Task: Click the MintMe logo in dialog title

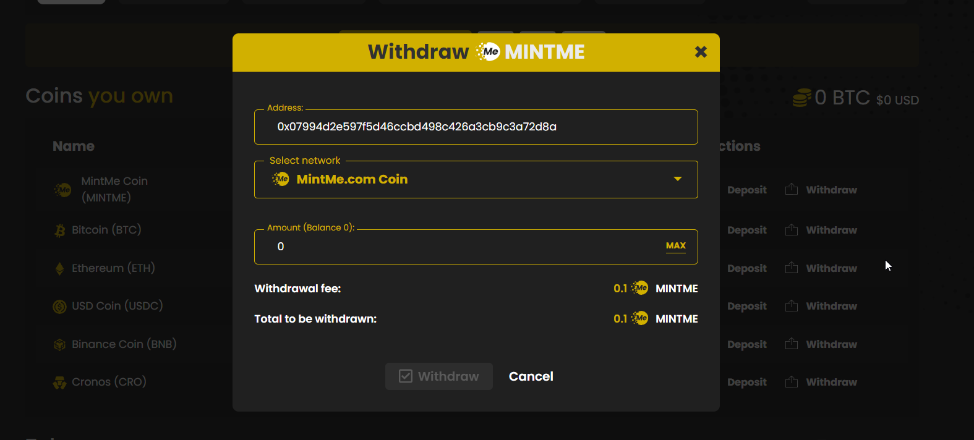Action: pos(489,52)
